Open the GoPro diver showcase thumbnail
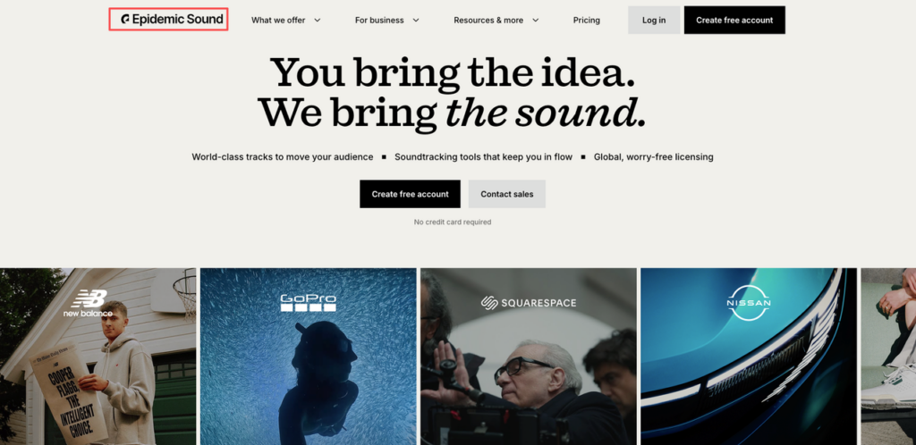This screenshot has height=445, width=916. coord(309,357)
